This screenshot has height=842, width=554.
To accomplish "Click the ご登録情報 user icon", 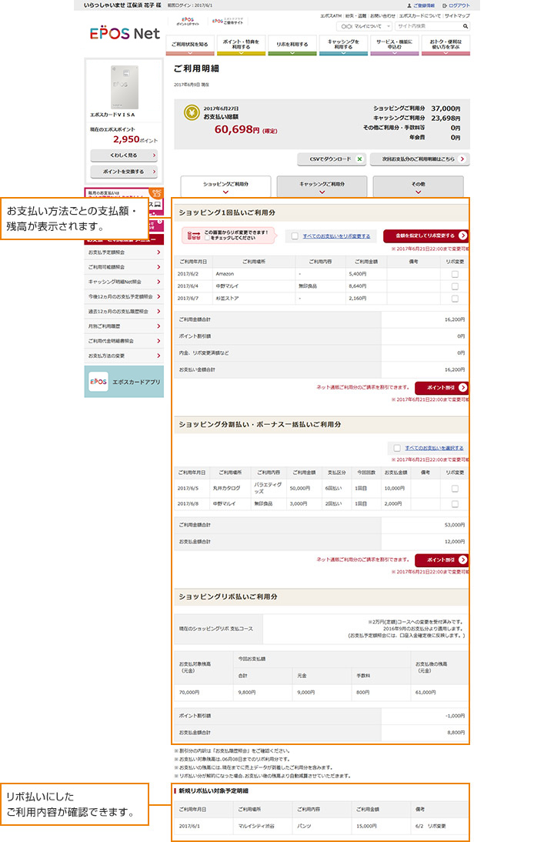I will point(409,5).
